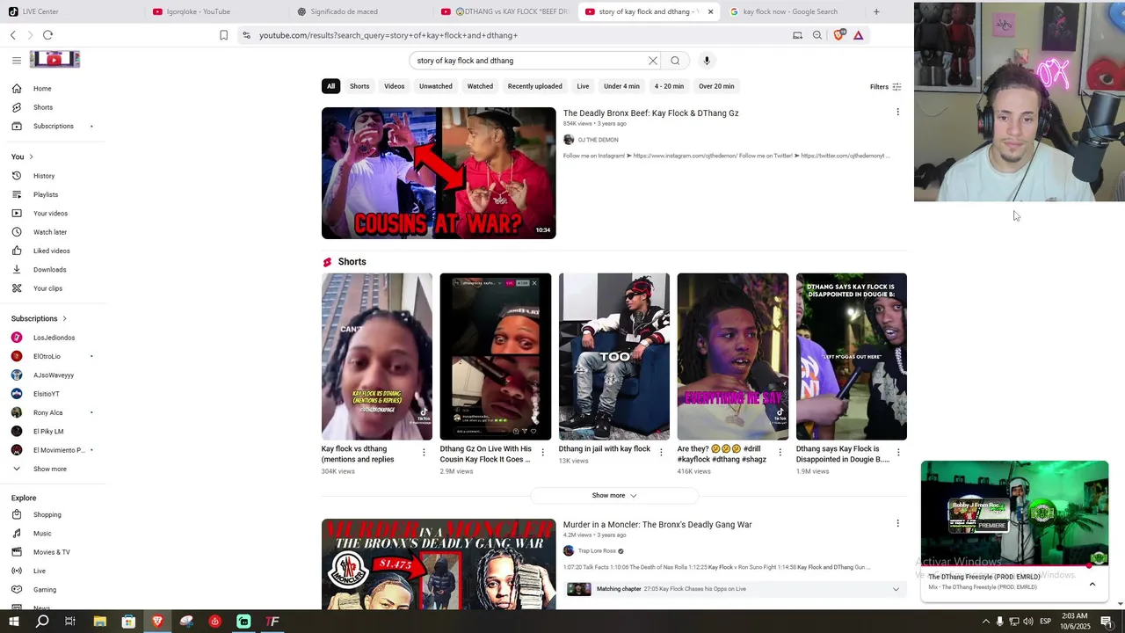
Task: Click the Brave Shields icon
Action: (x=838, y=35)
